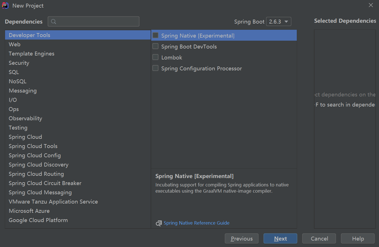Choose the Testing category
379x247 pixels.
[78, 128]
